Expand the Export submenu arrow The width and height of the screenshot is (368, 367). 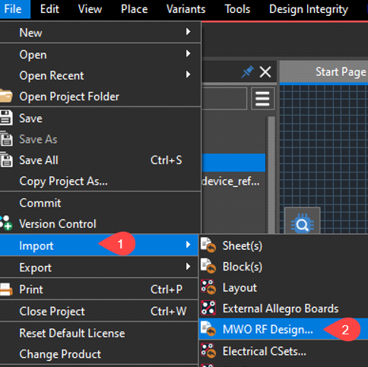tap(188, 267)
